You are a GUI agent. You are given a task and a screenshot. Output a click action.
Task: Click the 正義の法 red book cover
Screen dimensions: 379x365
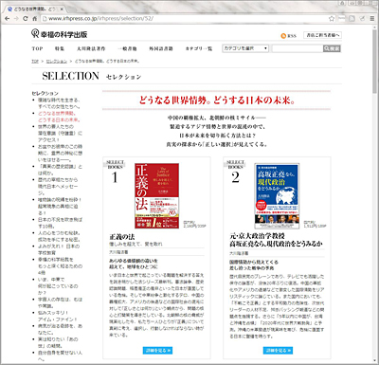click(157, 195)
